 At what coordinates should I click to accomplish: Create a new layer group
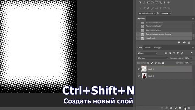pyautogui.click(x=180, y=108)
